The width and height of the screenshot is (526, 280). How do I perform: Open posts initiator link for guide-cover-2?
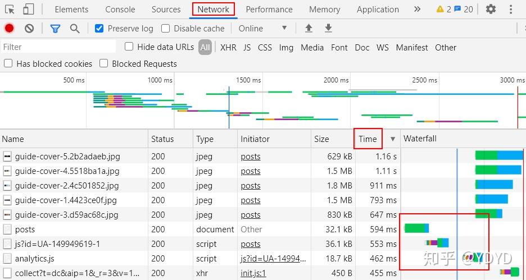(x=251, y=186)
